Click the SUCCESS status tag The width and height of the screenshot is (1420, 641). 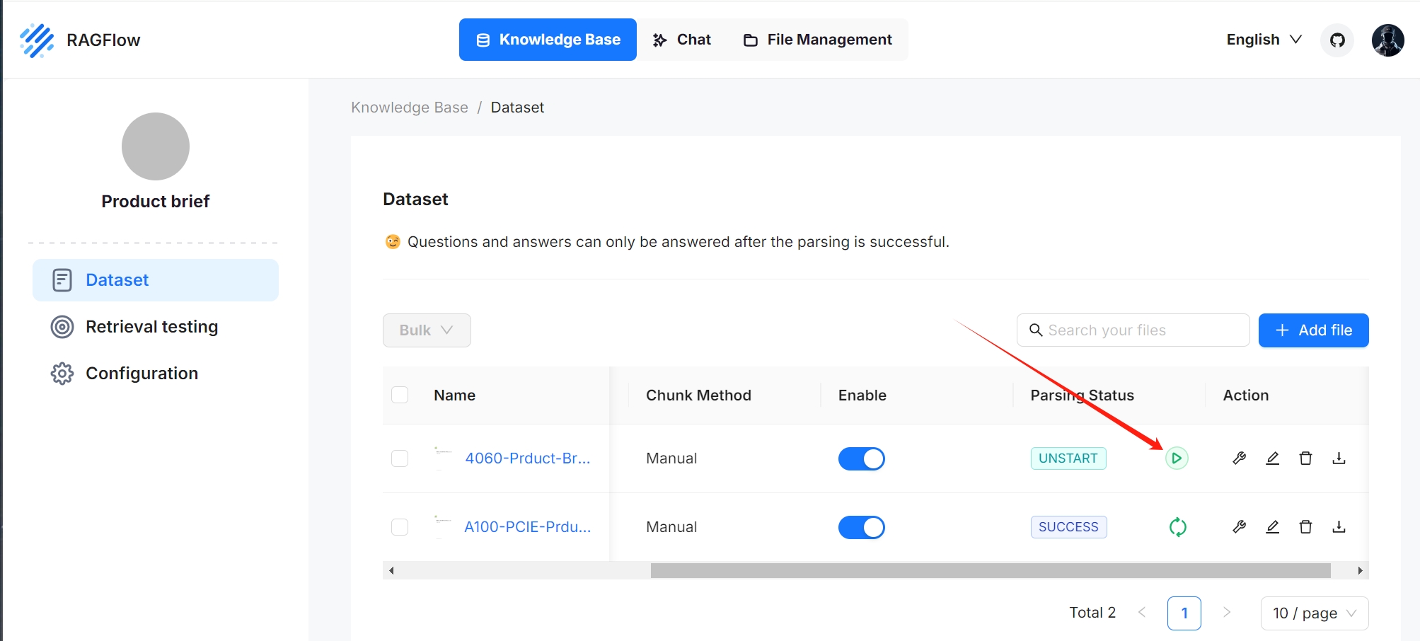point(1068,527)
